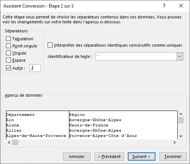Image resolution: width=190 pixels, height=164 pixels.
Task: Uncheck the Autre separator checkbox
Action: click(8, 68)
